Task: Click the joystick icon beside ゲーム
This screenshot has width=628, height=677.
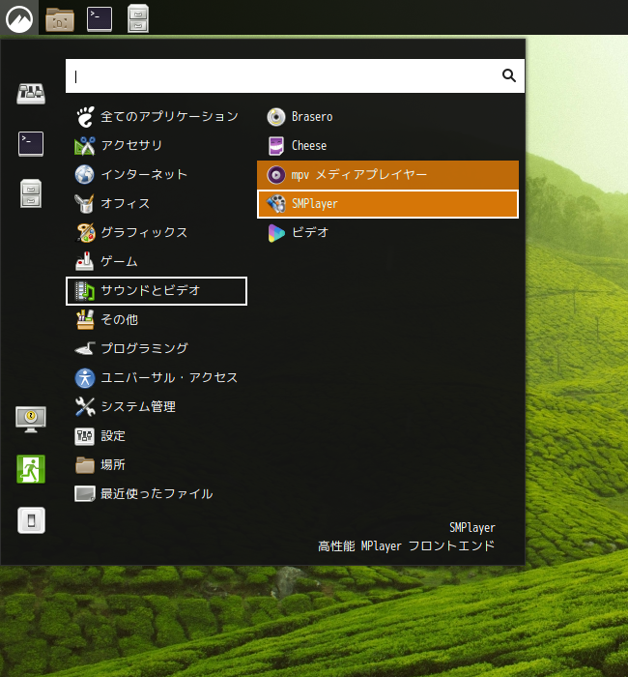Action: click(x=85, y=261)
